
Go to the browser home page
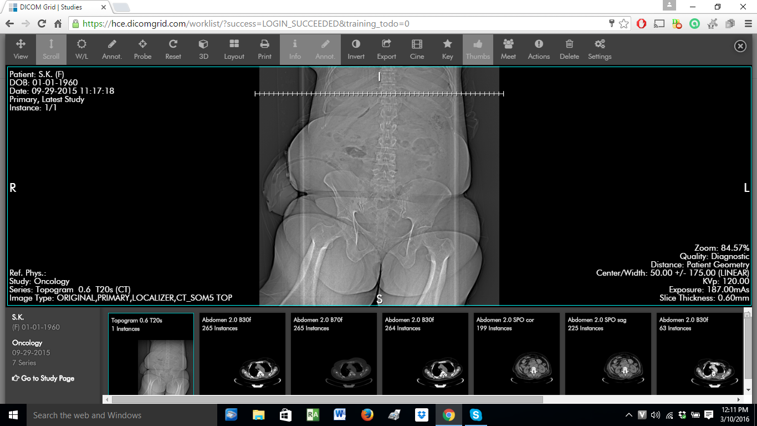tap(58, 24)
